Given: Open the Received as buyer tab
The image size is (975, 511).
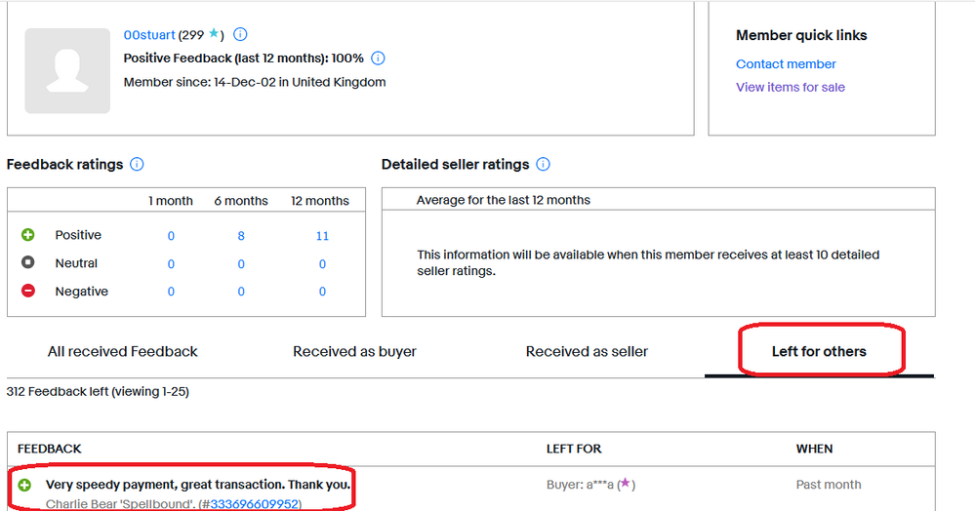Looking at the screenshot, I should (354, 351).
